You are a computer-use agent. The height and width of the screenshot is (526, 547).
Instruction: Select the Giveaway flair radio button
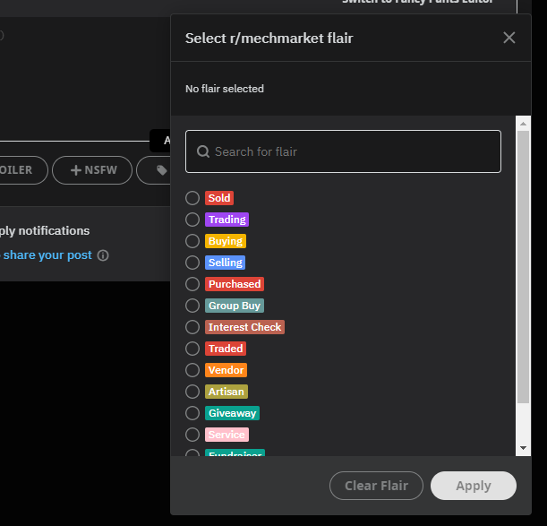(x=192, y=413)
